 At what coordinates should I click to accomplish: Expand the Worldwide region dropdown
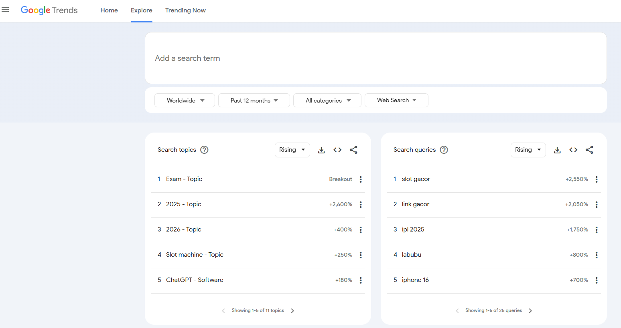pos(185,101)
